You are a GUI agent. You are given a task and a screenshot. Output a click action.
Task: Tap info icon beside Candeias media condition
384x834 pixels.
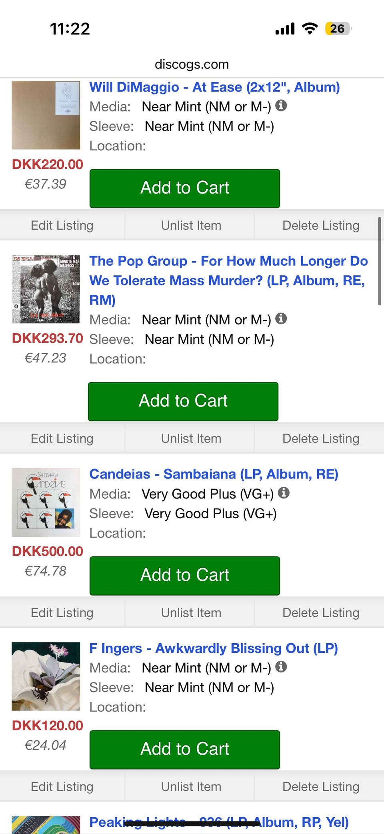(x=284, y=493)
